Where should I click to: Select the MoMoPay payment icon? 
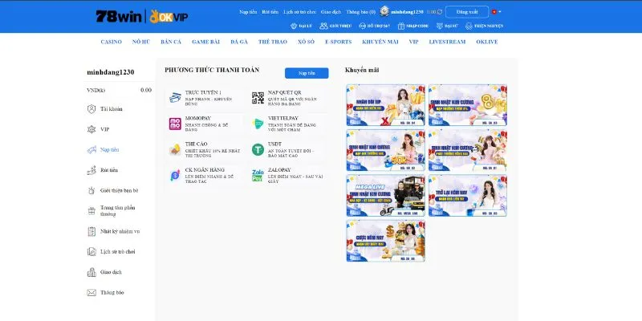(x=175, y=124)
